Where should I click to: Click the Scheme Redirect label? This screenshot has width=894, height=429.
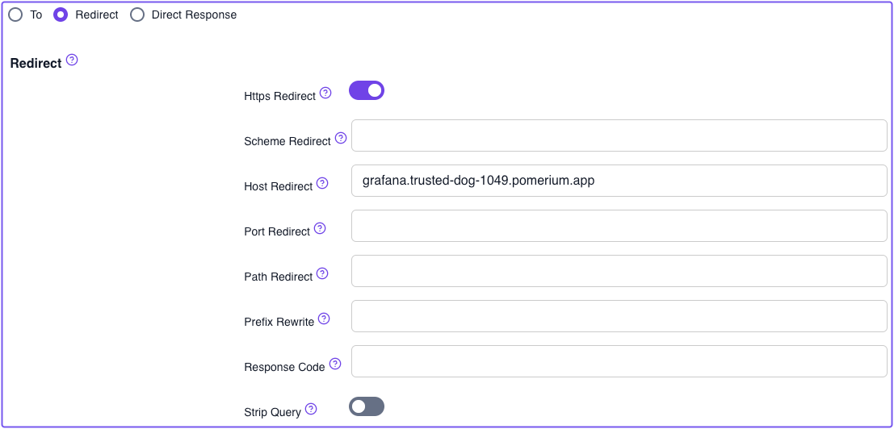pyautogui.click(x=288, y=141)
